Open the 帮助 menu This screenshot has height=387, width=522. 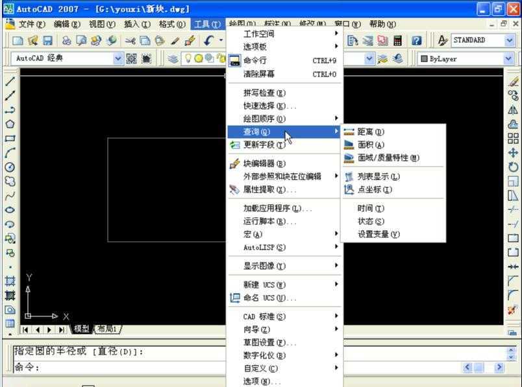point(382,24)
